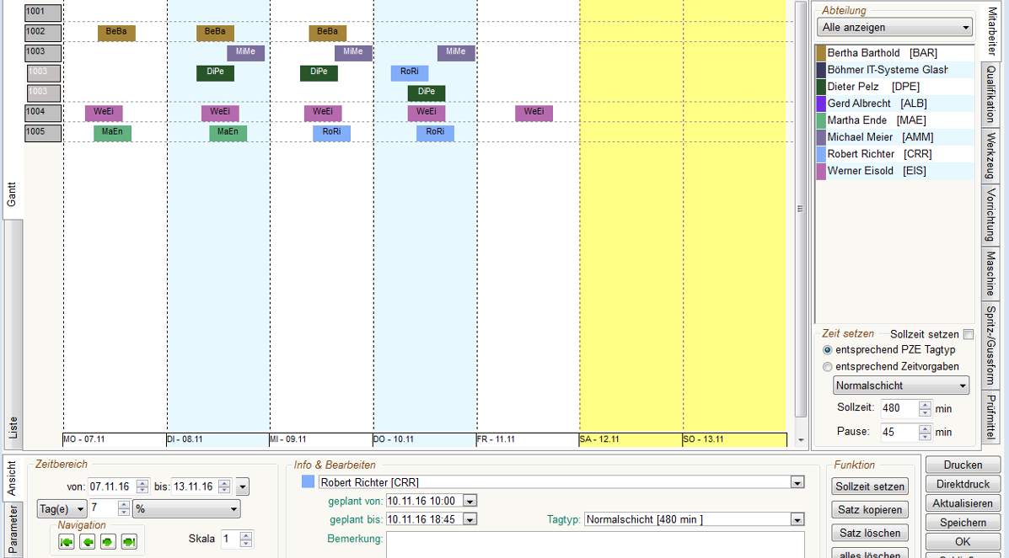1009x558 pixels.
Task: Select the BeBa block on Monday
Action: point(116,33)
